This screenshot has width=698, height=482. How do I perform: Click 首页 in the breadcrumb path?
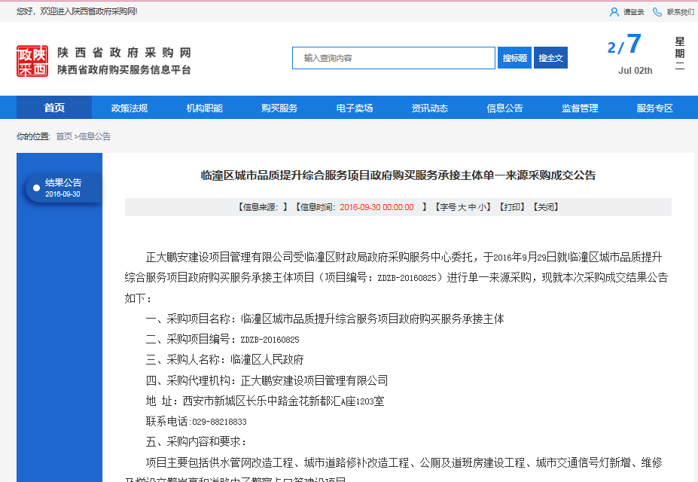tap(64, 136)
